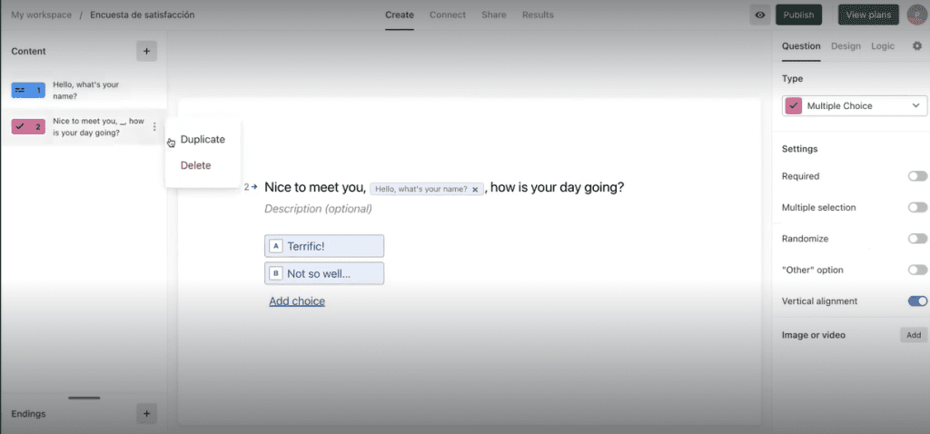Remove the recalled name tag with x

tap(474, 190)
